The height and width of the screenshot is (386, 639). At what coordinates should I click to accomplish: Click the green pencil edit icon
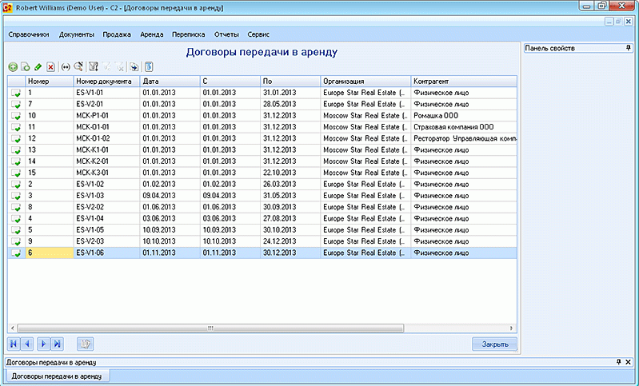pos(38,67)
